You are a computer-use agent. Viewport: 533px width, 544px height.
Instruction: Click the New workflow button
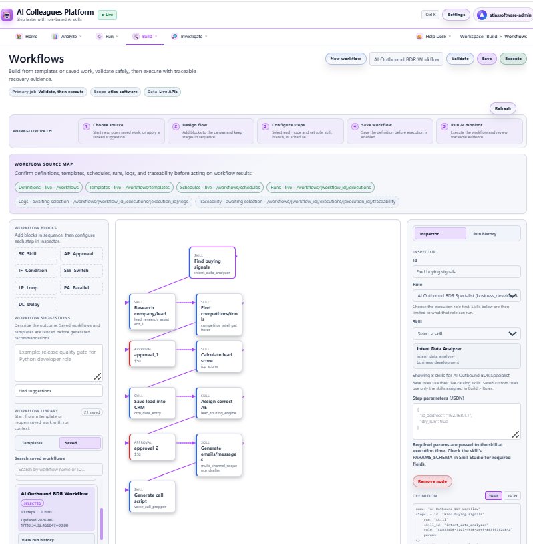pos(345,59)
